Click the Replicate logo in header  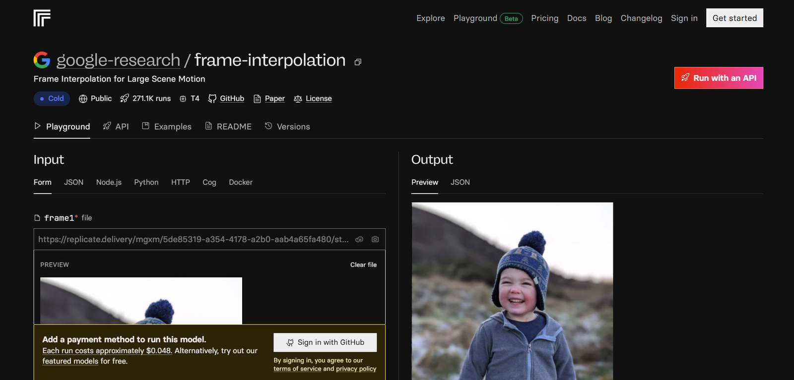click(42, 18)
